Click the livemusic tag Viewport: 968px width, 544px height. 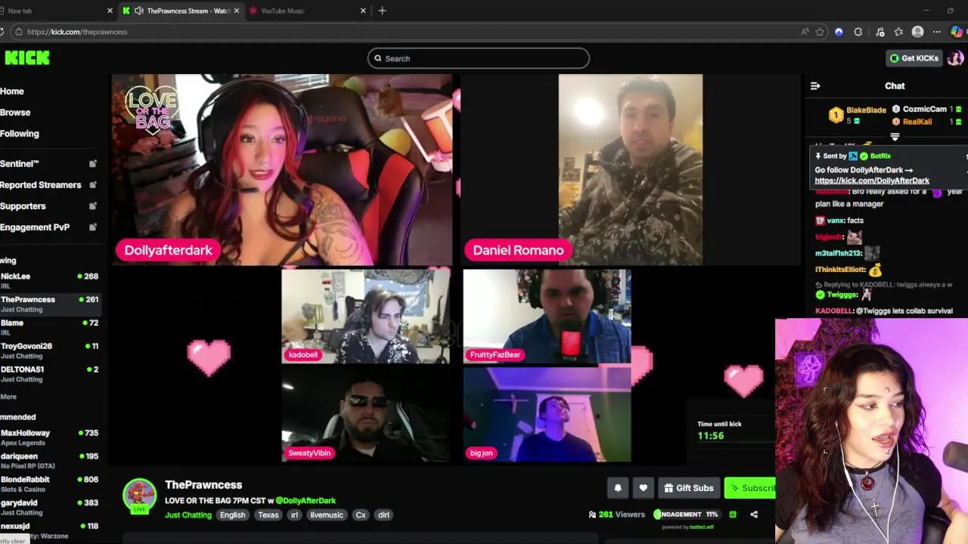(327, 515)
